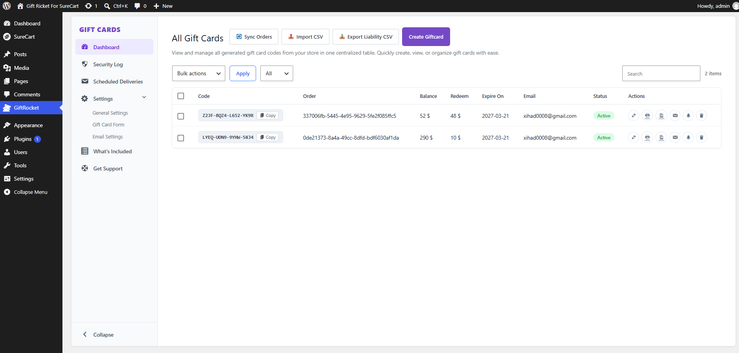
Task: Delete the LYEQ-UDN9-9YHW-58J4 gift card
Action: (702, 137)
